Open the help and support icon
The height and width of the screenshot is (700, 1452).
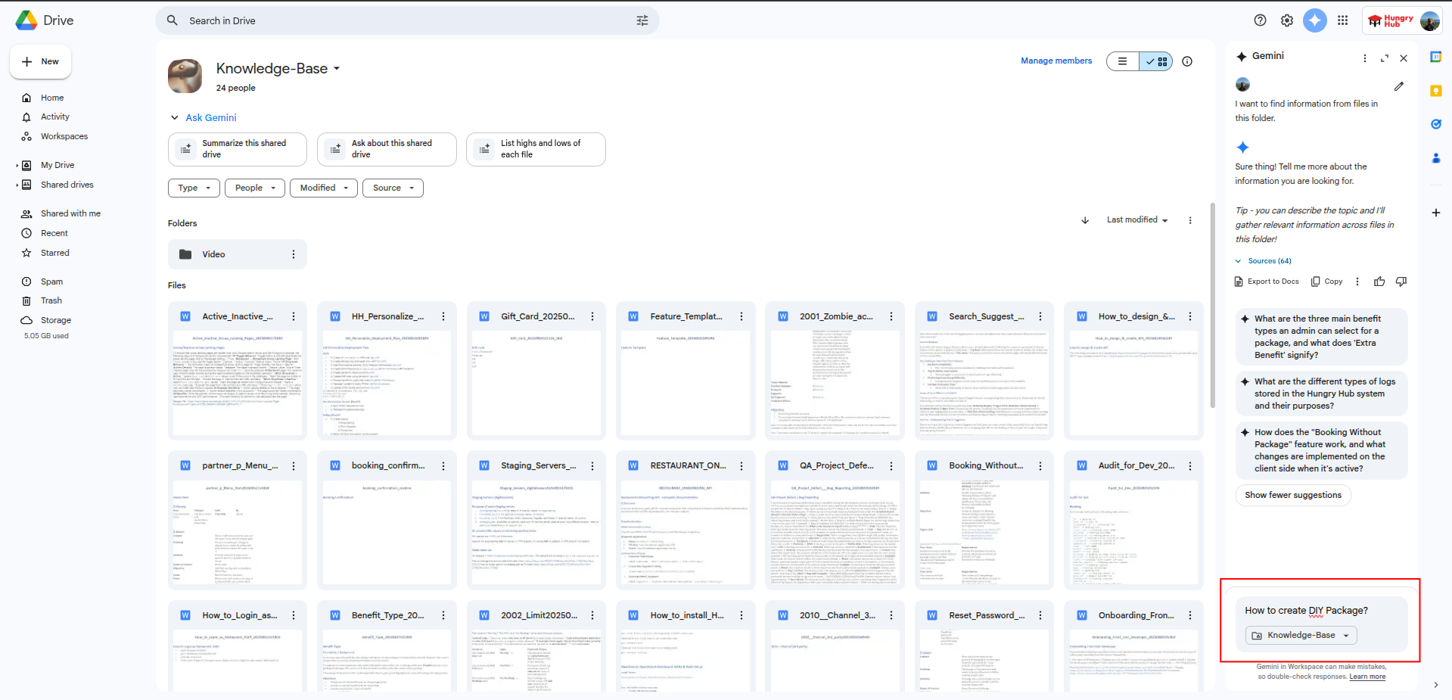[x=1260, y=20]
